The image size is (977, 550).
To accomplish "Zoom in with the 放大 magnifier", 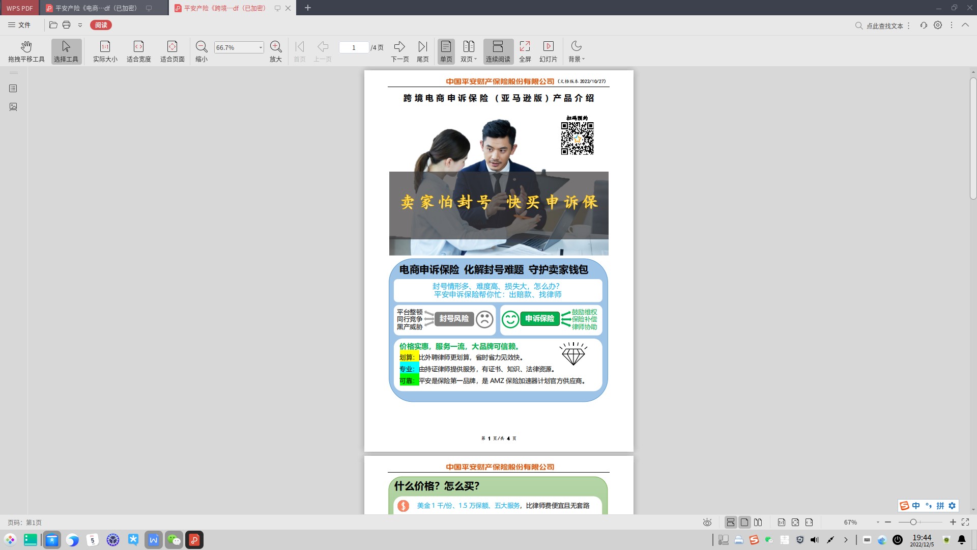I will point(276,51).
